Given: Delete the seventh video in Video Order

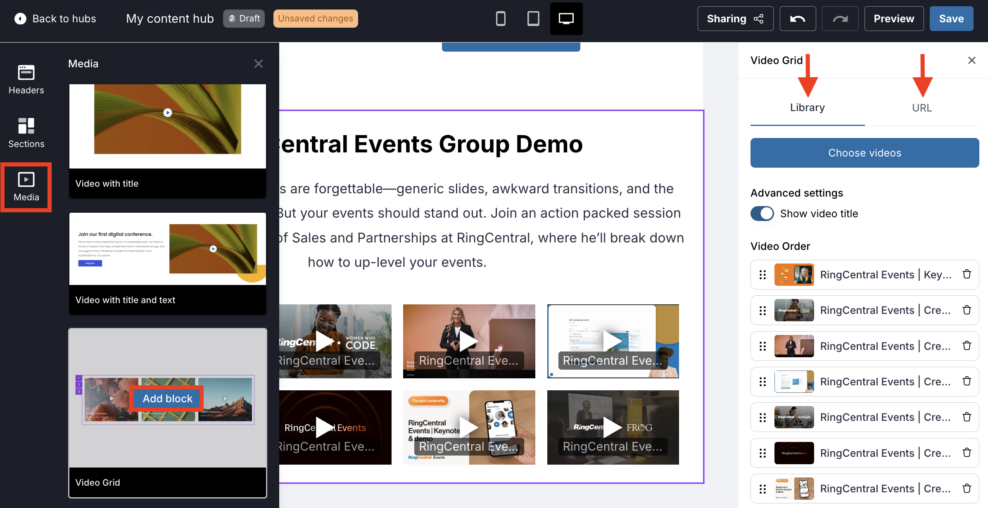Looking at the screenshot, I should tap(967, 489).
